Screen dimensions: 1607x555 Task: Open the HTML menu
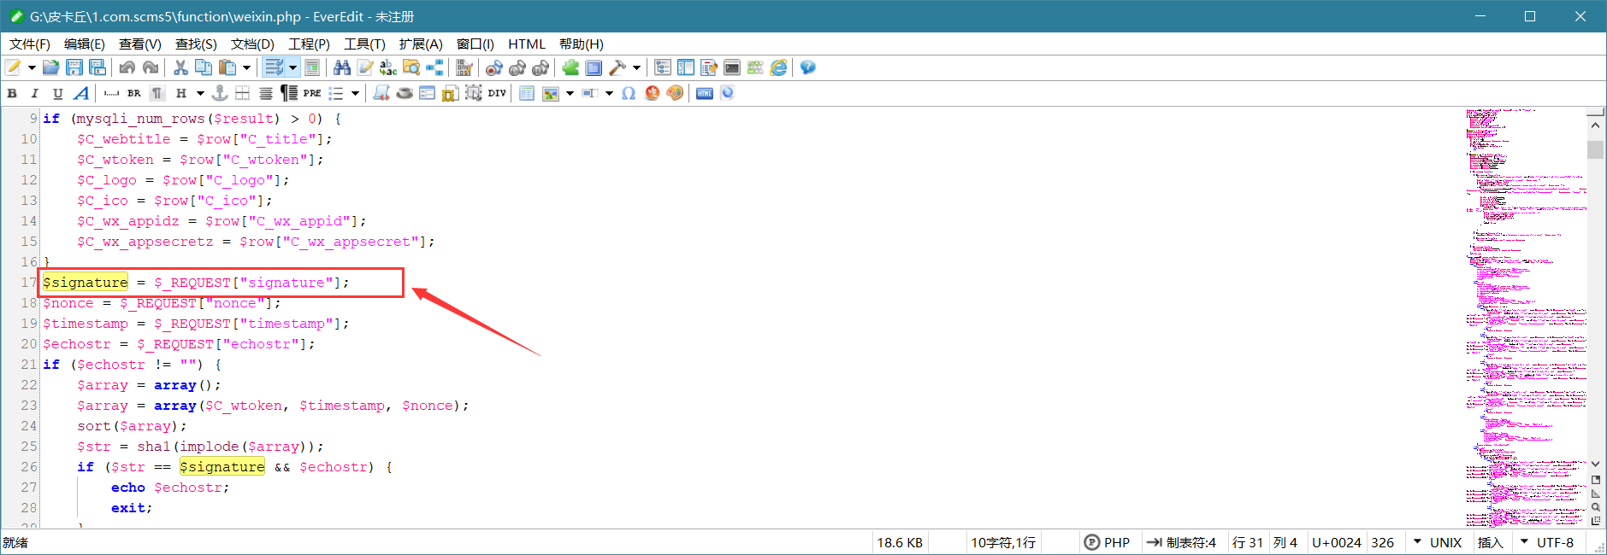[527, 44]
